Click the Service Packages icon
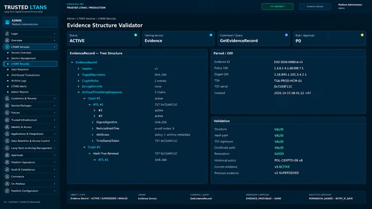This screenshot has height=209, width=372. [x=7, y=105]
